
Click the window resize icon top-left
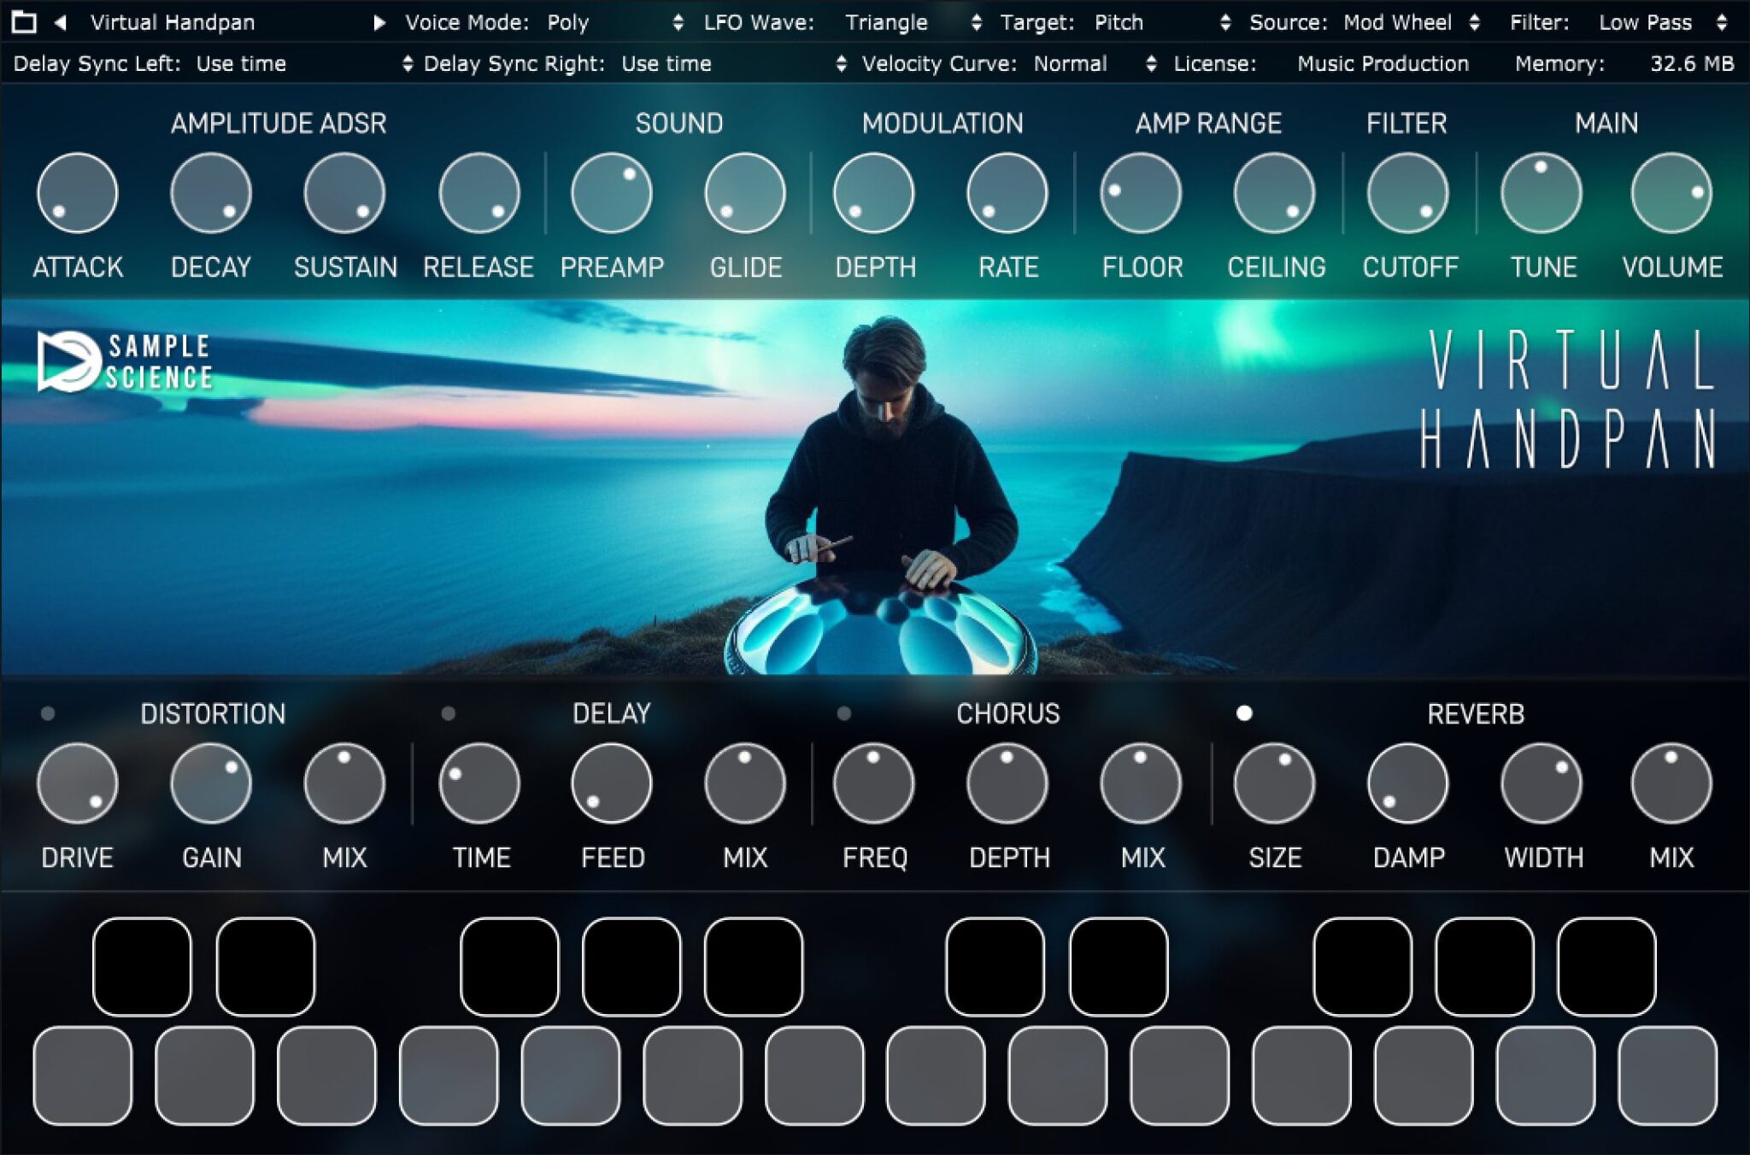pyautogui.click(x=25, y=22)
